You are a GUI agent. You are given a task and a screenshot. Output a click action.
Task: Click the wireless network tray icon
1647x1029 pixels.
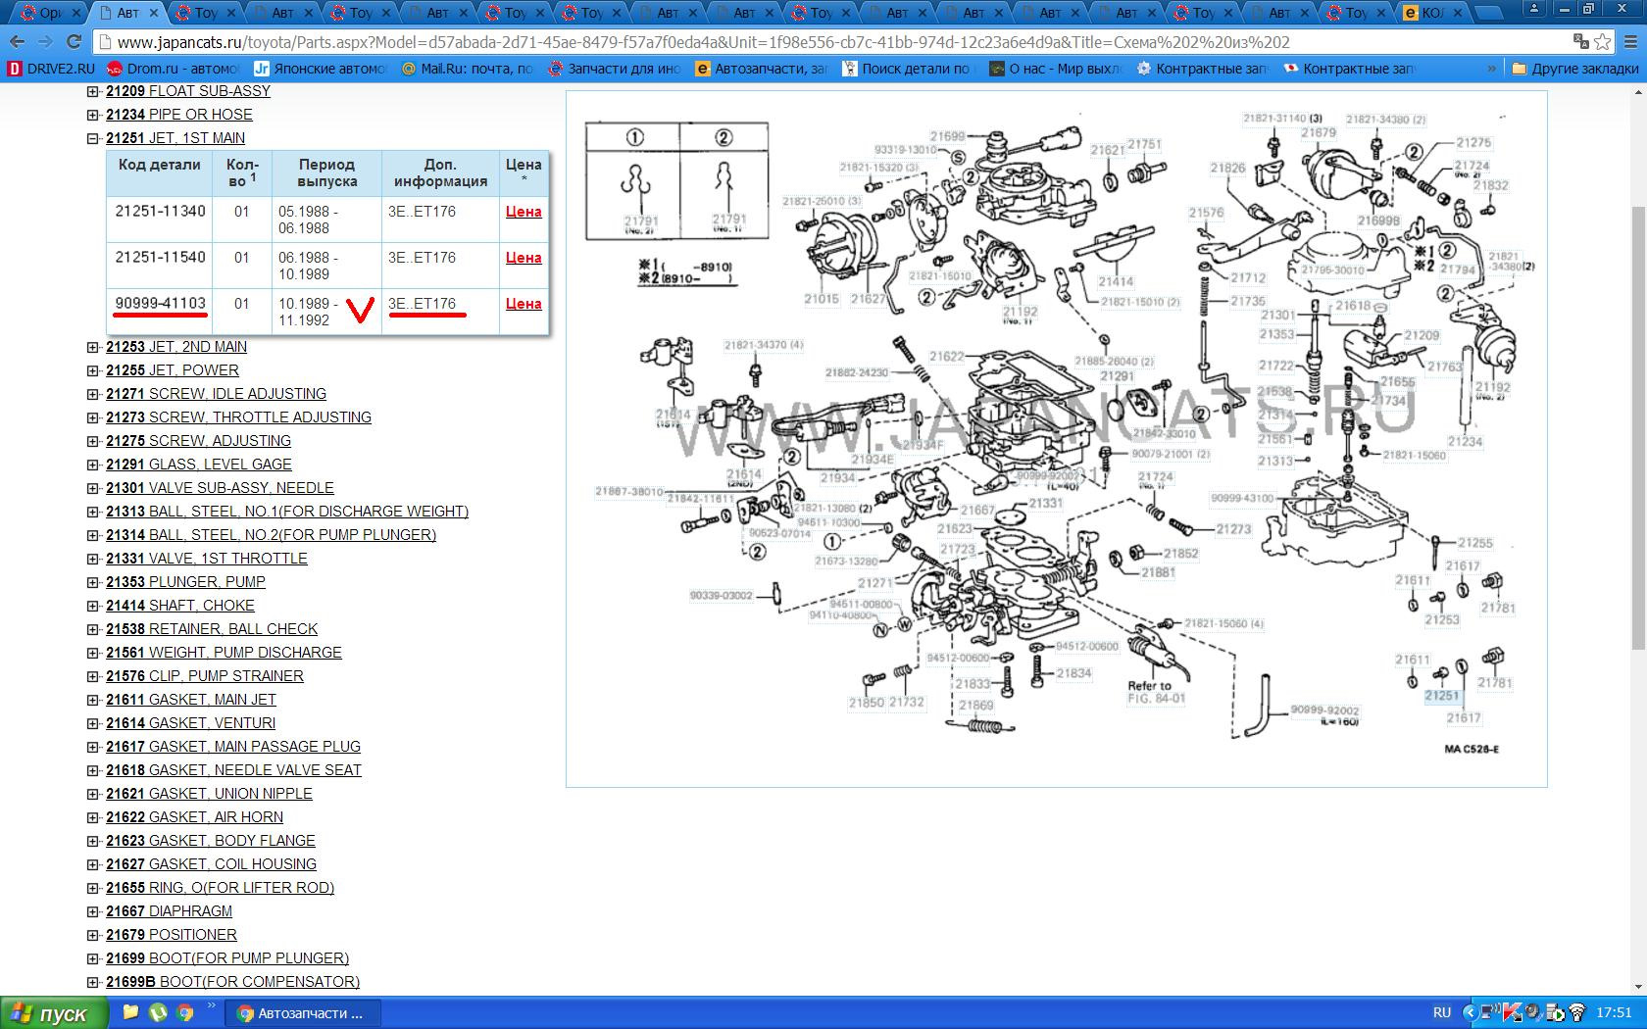pyautogui.click(x=1577, y=1013)
